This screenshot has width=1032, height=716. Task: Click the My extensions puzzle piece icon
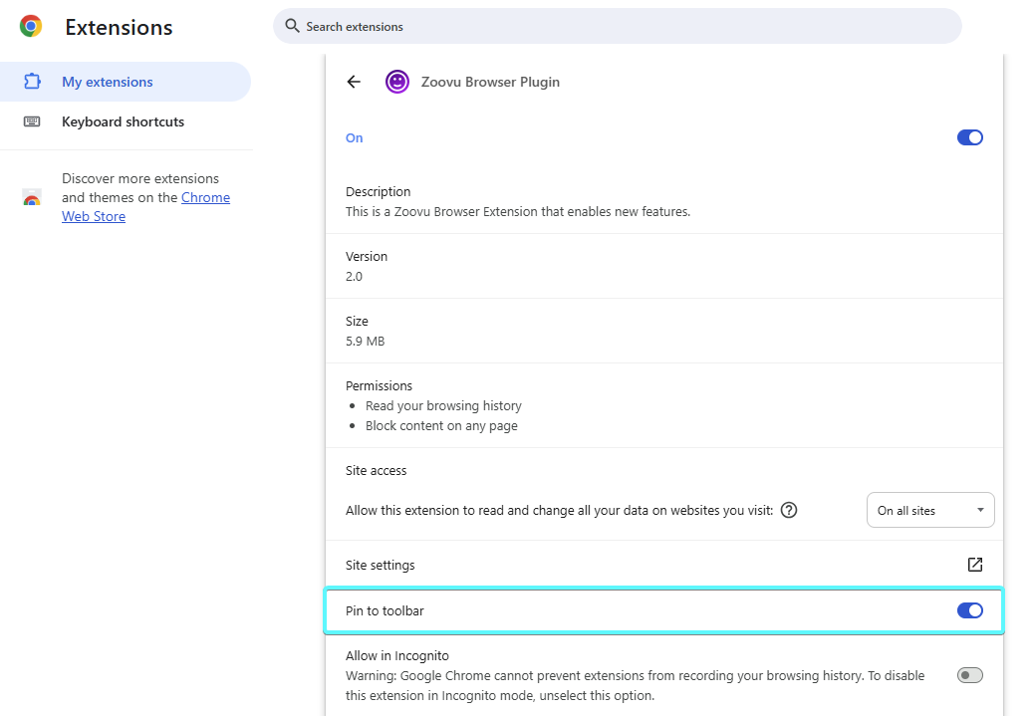(x=30, y=81)
